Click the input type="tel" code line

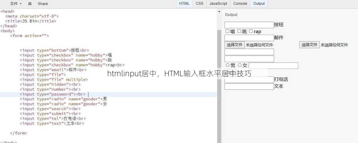click(53, 118)
